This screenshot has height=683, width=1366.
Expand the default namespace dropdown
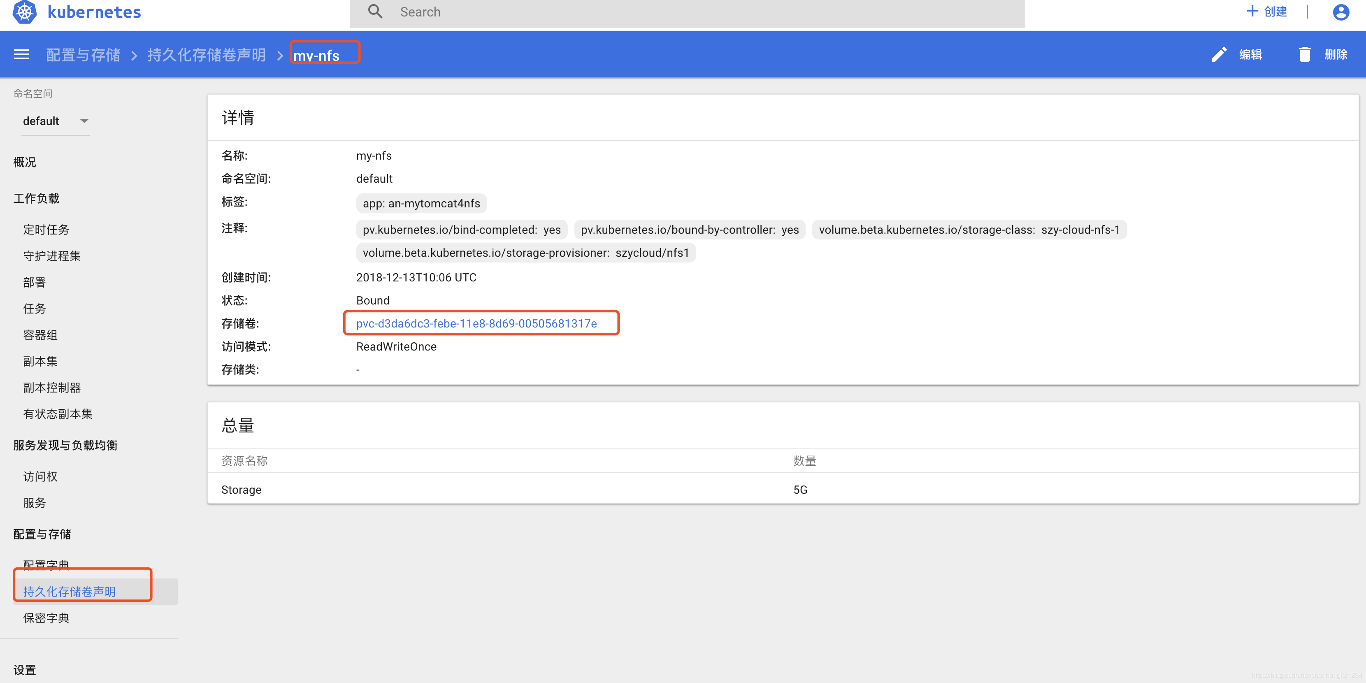[x=55, y=121]
